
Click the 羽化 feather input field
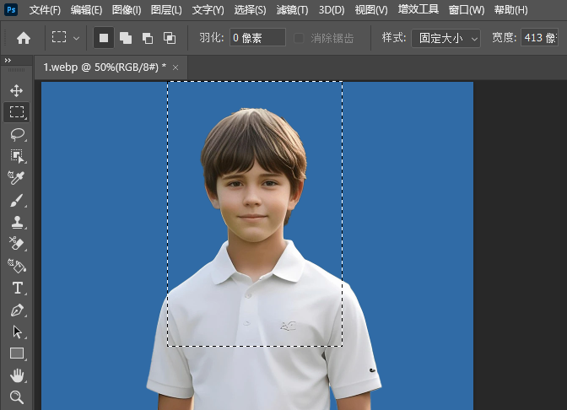(257, 38)
